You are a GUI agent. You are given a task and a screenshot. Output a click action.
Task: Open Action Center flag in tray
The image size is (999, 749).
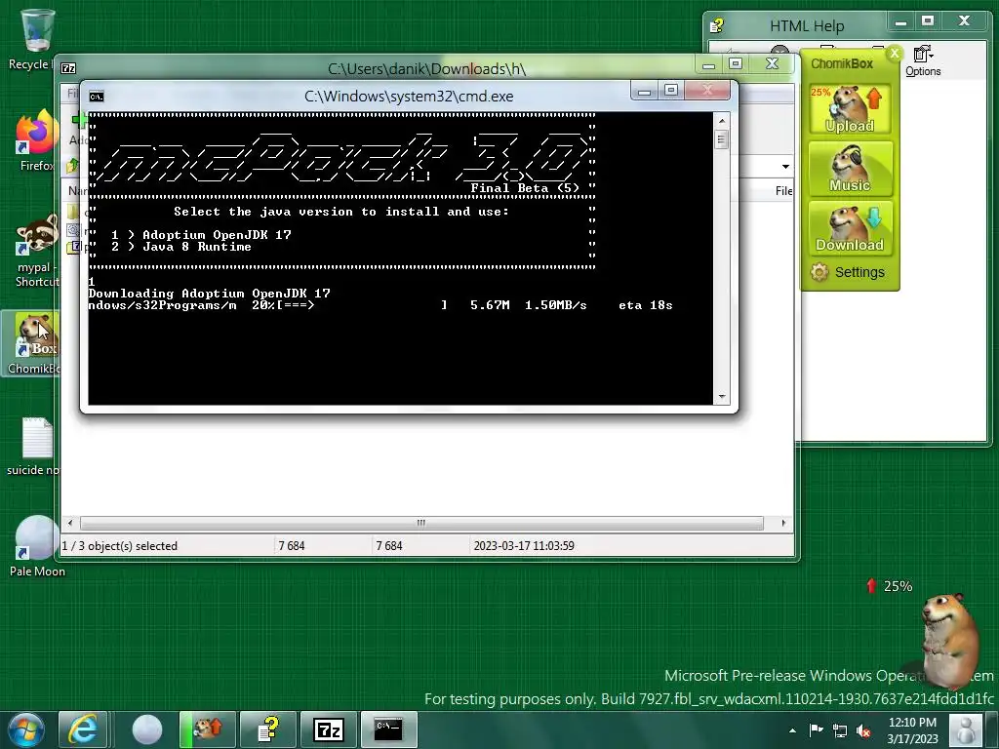817,729
